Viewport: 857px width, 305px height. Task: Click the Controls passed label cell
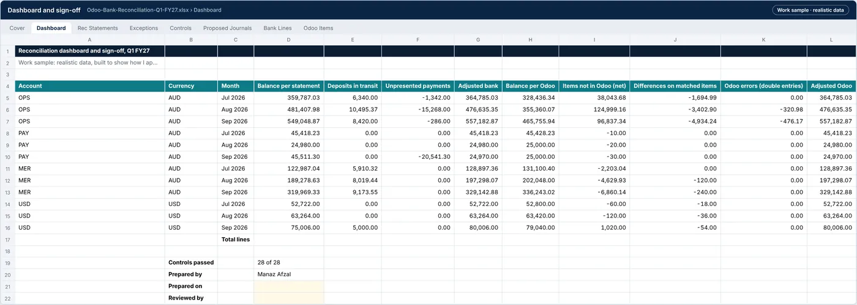191,263
